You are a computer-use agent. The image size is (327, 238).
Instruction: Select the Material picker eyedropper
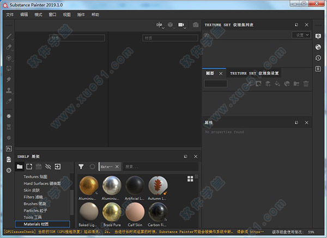tap(9, 101)
